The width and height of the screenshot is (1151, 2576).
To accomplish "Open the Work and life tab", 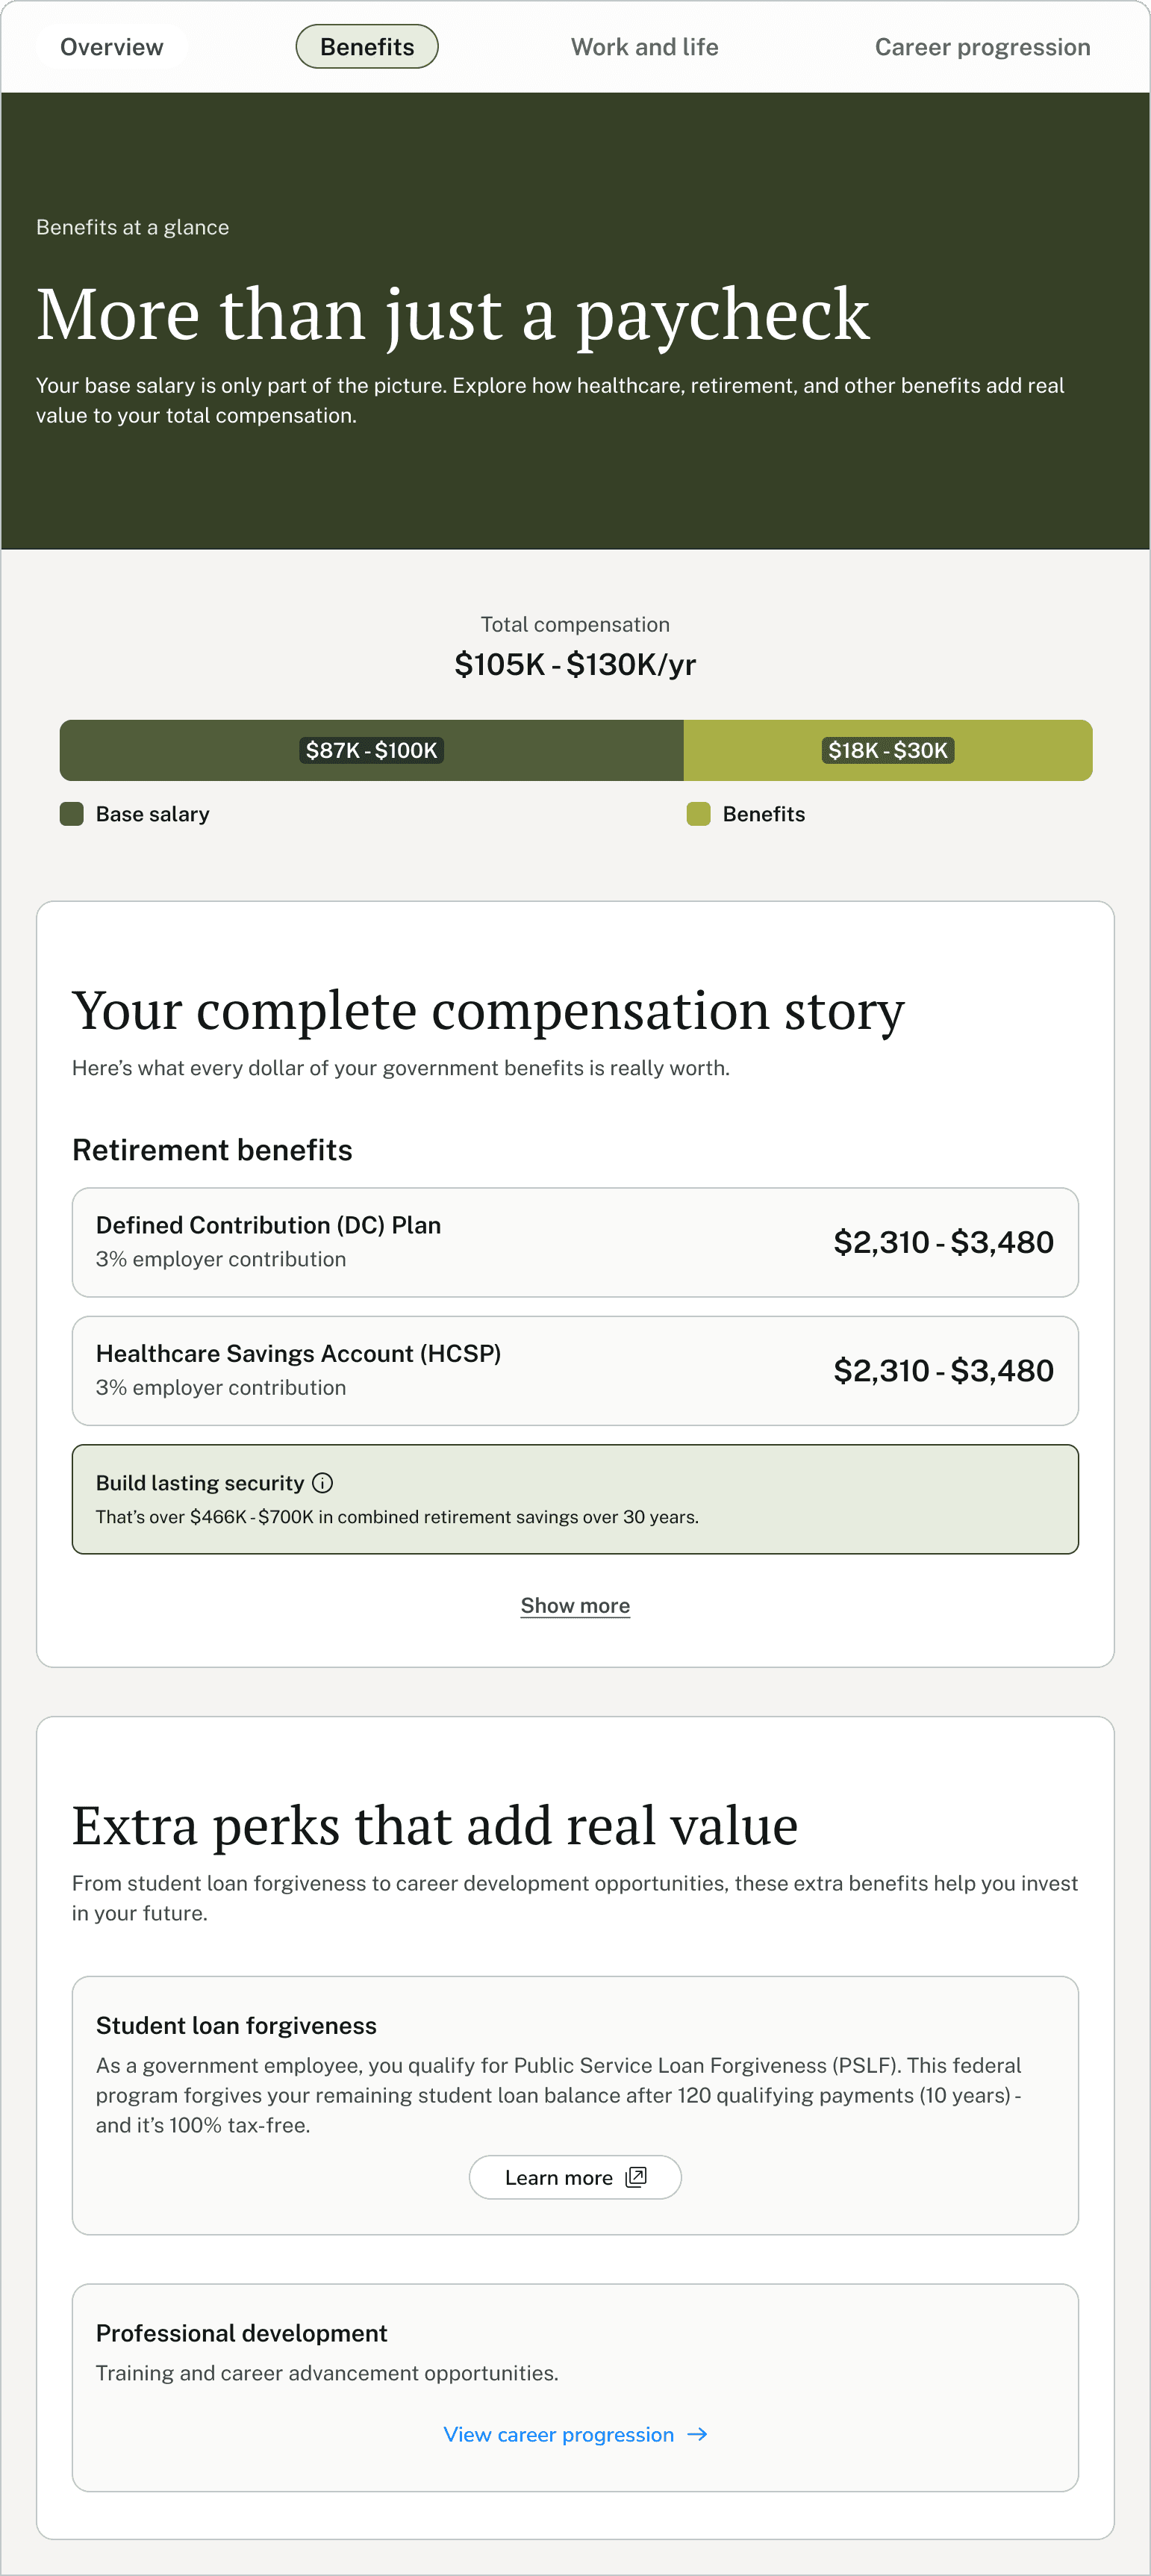I will pyautogui.click(x=644, y=47).
